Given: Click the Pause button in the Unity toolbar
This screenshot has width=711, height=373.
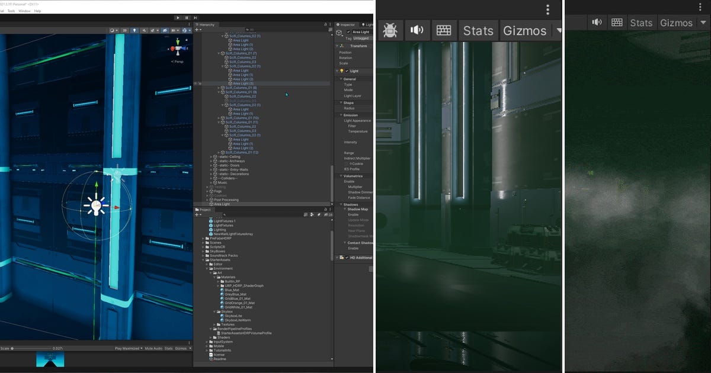Looking at the screenshot, I should [187, 18].
